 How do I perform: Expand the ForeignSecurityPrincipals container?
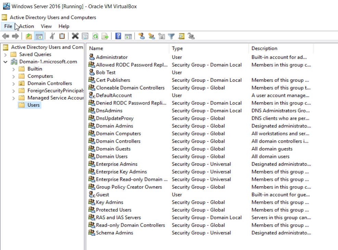(x=14, y=91)
